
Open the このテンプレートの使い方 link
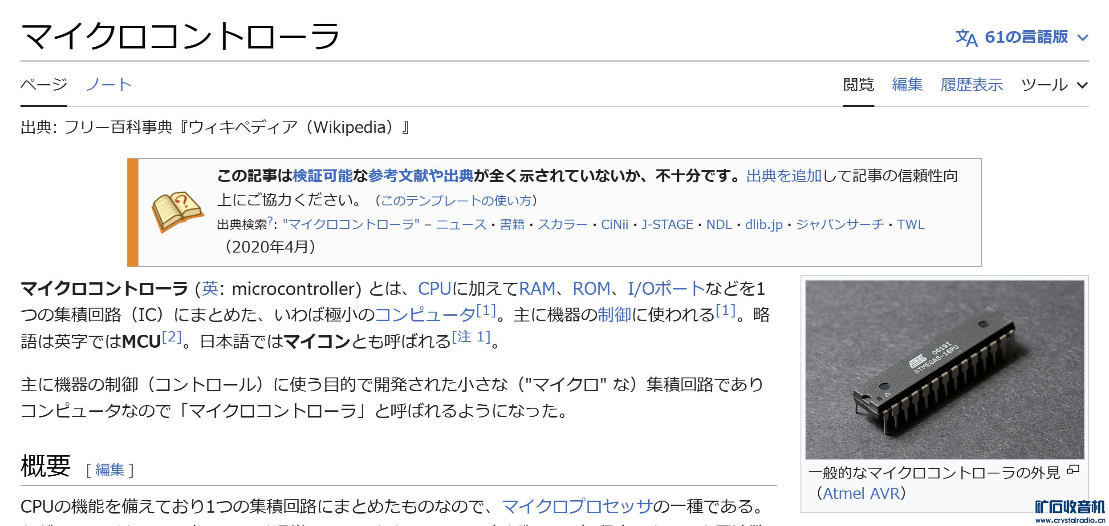[x=456, y=201]
